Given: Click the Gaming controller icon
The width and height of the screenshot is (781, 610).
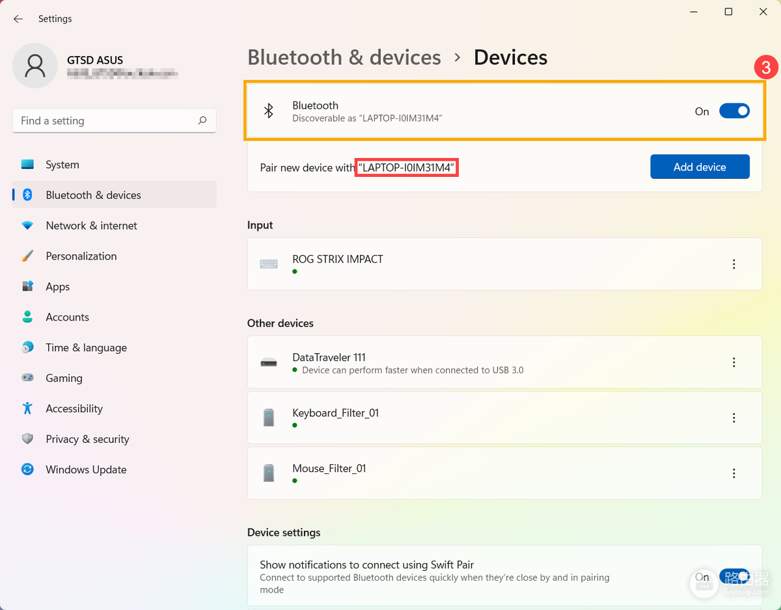Looking at the screenshot, I should click(27, 378).
